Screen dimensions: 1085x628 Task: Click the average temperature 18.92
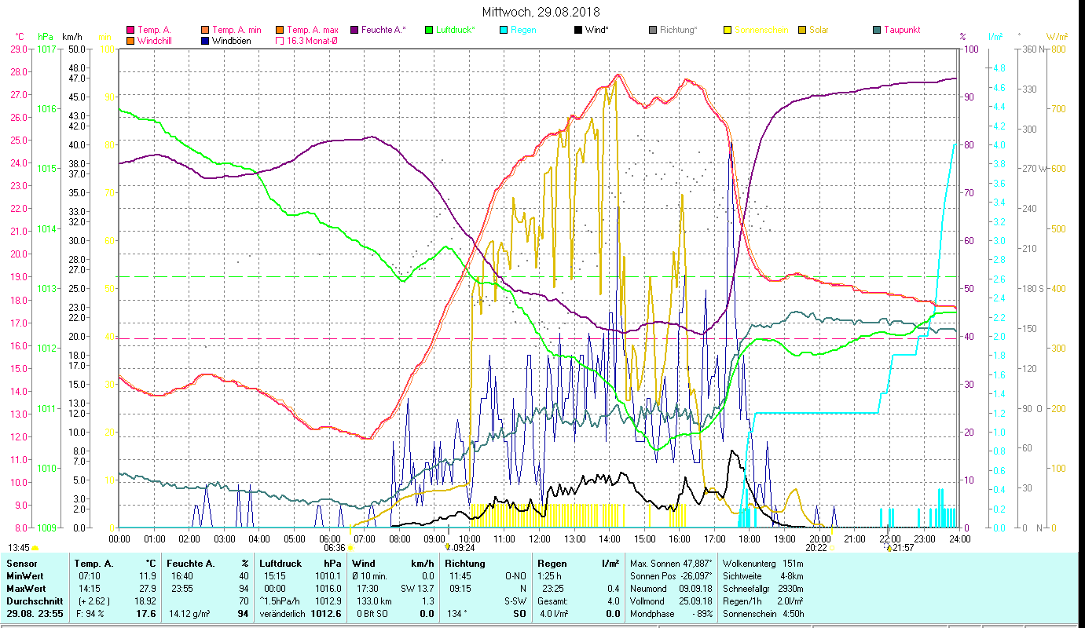[x=146, y=600]
